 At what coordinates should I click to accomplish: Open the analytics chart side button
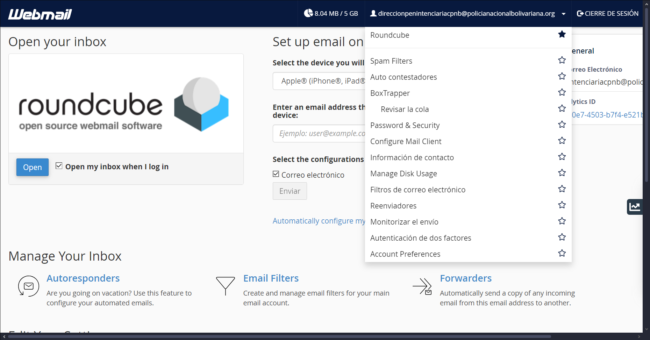click(x=635, y=207)
